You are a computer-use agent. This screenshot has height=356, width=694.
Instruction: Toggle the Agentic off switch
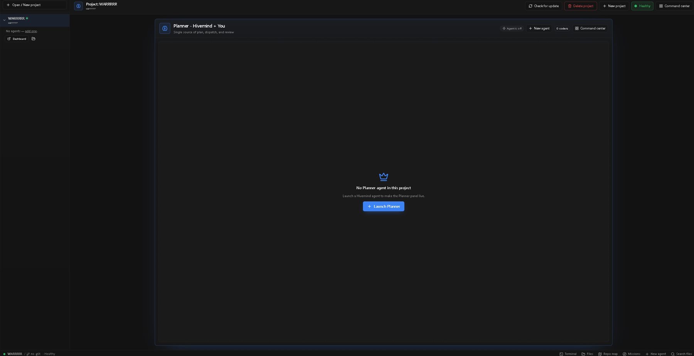(512, 29)
